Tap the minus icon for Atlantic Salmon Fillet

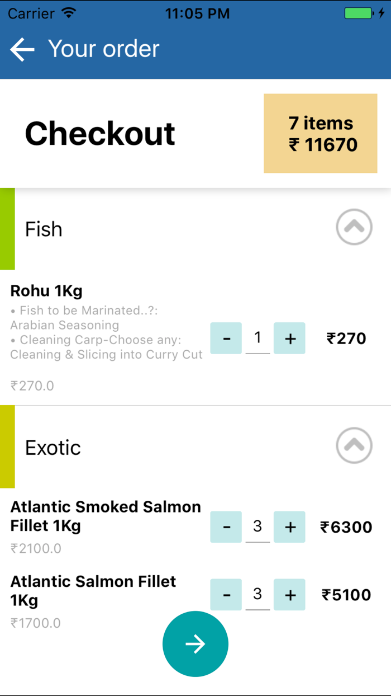tap(226, 594)
